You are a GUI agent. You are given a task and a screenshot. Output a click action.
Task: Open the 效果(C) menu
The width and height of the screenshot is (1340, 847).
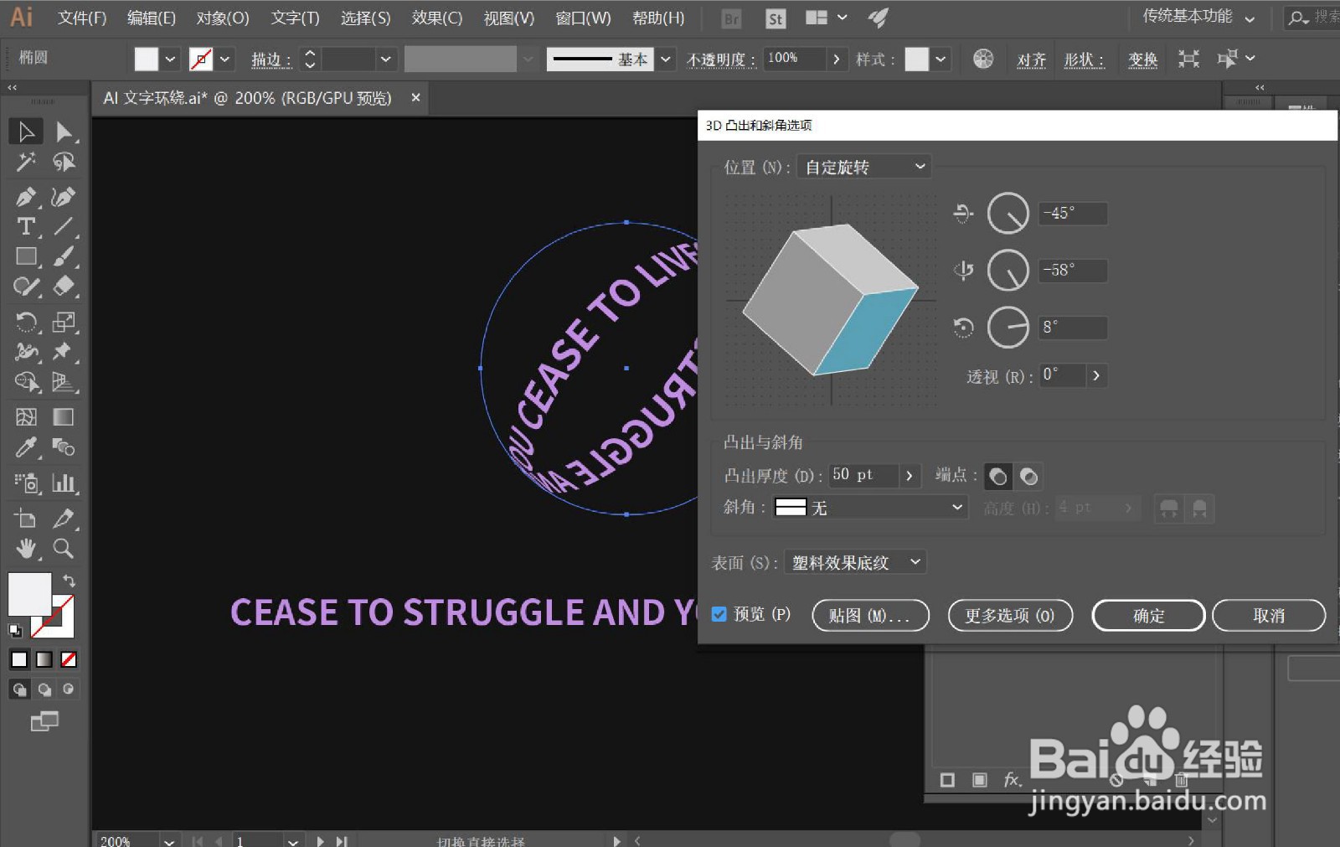pyautogui.click(x=436, y=18)
